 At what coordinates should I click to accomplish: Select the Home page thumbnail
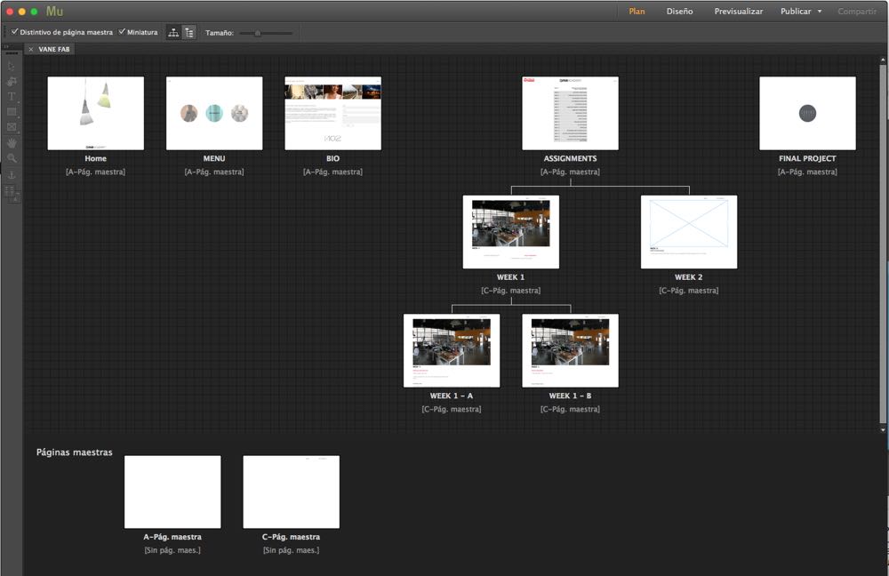tap(96, 114)
